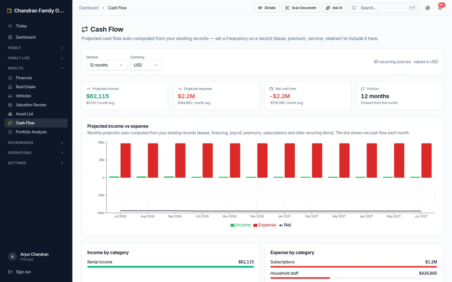Click the Cash Flow arrows icon in sidebar
The image size is (452, 282).
click(x=10, y=123)
